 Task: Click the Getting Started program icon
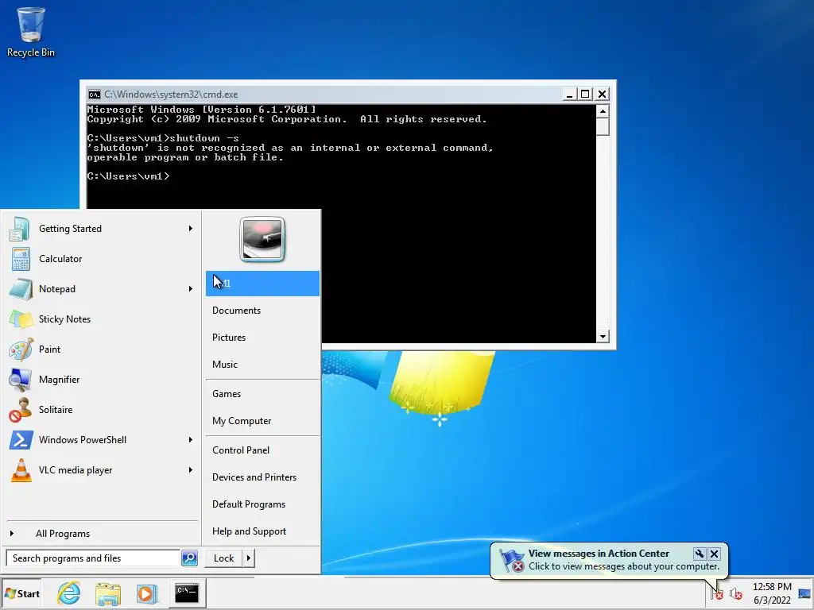(20, 229)
